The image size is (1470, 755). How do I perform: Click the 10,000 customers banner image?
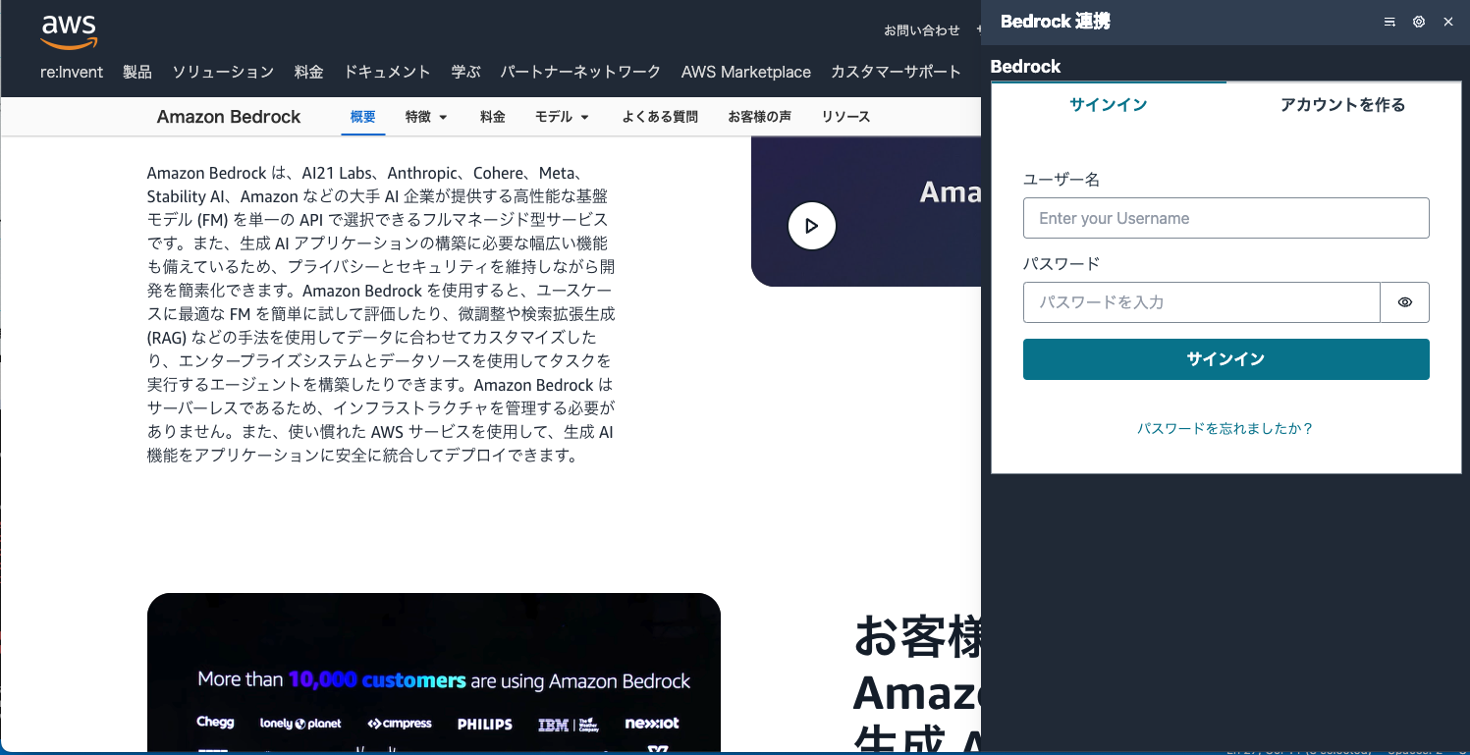click(434, 674)
